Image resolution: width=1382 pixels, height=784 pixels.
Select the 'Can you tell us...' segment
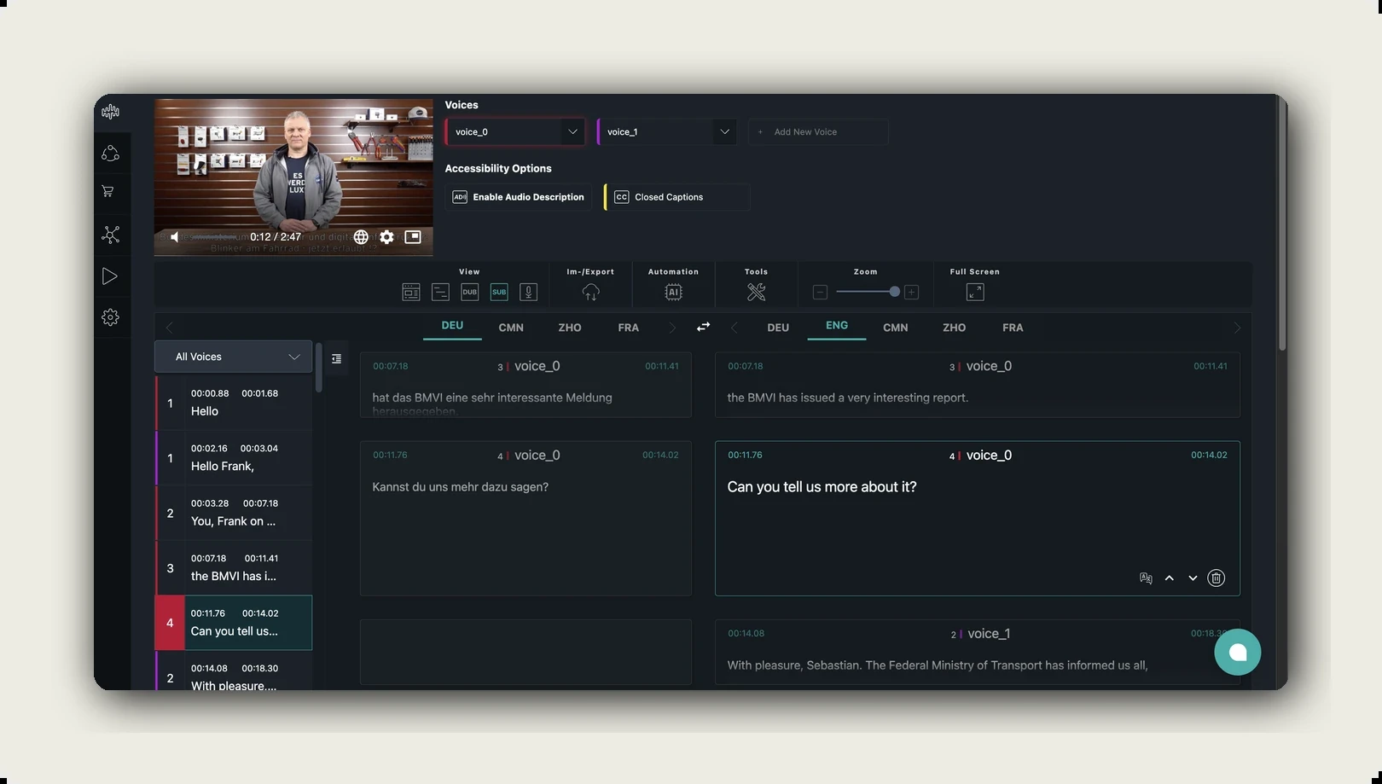point(234,623)
